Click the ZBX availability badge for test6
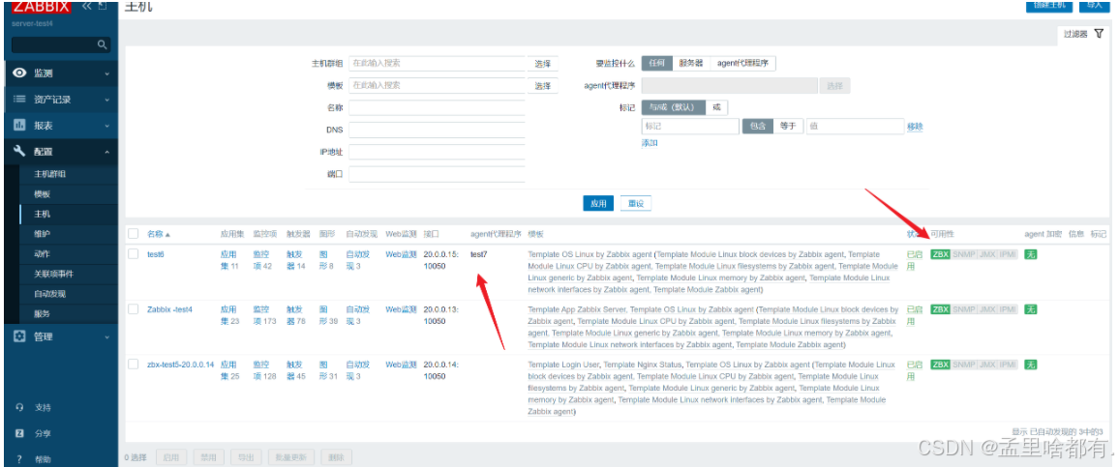 (x=941, y=254)
